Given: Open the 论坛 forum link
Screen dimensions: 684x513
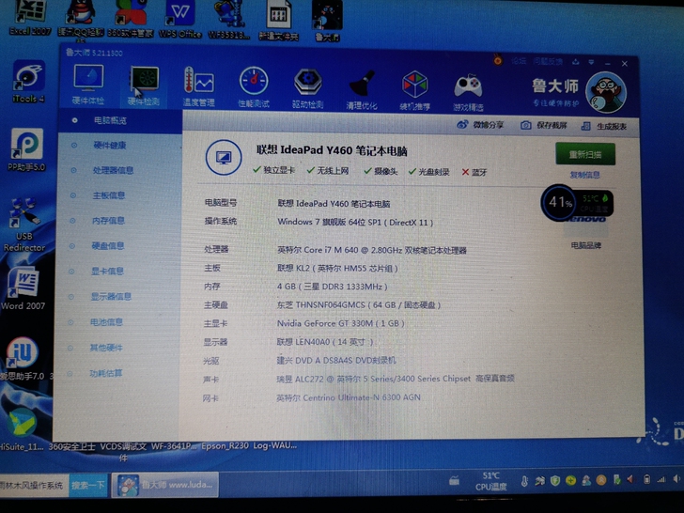Looking at the screenshot, I should point(519,61).
